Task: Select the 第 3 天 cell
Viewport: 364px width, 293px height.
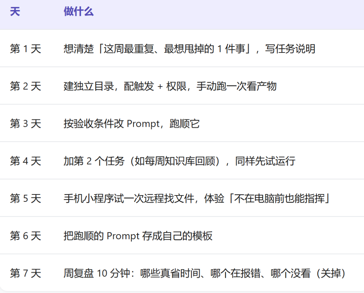Action: (x=26, y=123)
